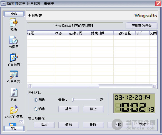Click the 播放 play button
The height and width of the screenshot is (135, 162).
pyautogui.click(x=69, y=109)
